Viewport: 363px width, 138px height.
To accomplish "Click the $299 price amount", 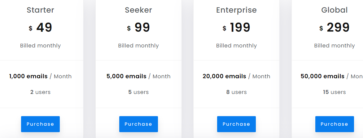I will [x=335, y=27].
